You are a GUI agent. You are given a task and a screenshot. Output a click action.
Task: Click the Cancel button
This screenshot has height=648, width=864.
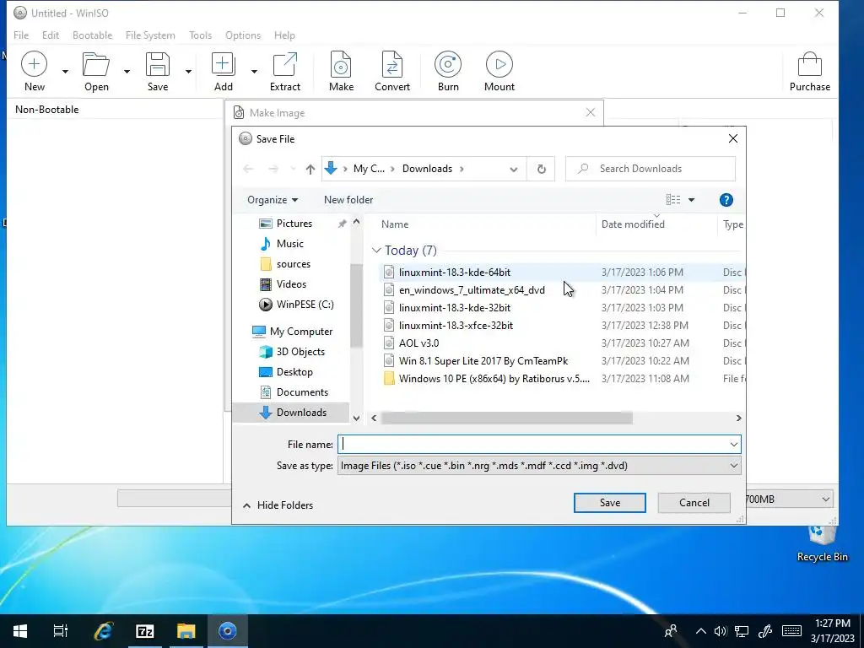point(694,503)
